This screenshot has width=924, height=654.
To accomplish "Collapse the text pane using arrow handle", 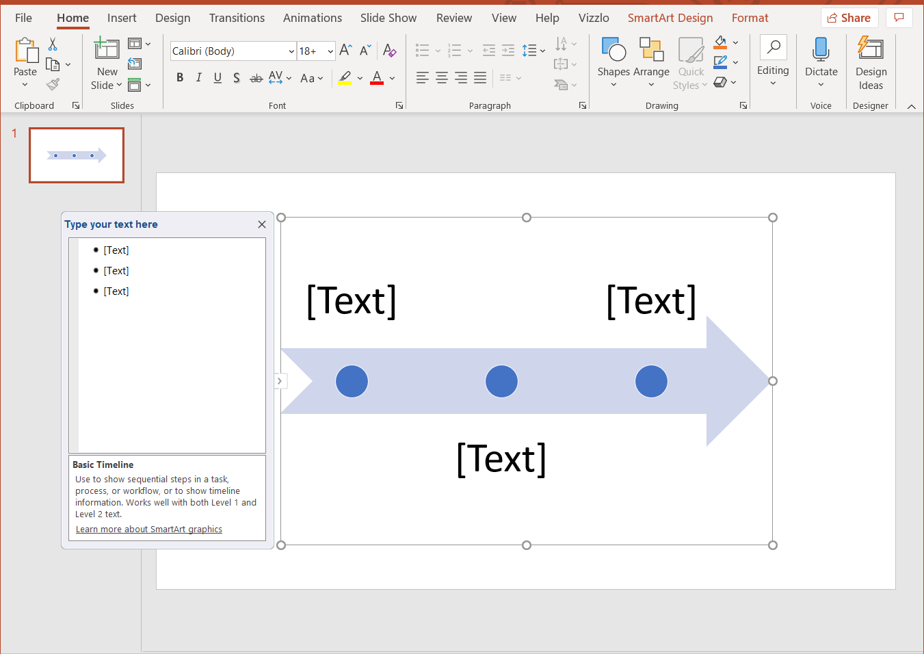I will [280, 381].
